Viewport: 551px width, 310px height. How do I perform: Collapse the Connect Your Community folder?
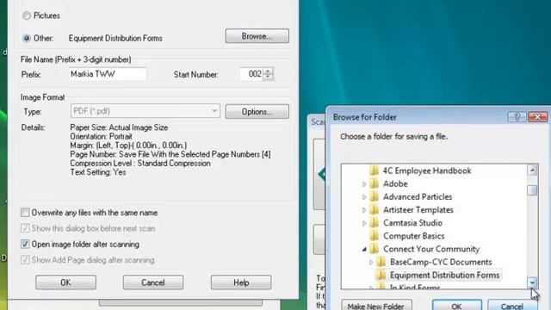[364, 249]
